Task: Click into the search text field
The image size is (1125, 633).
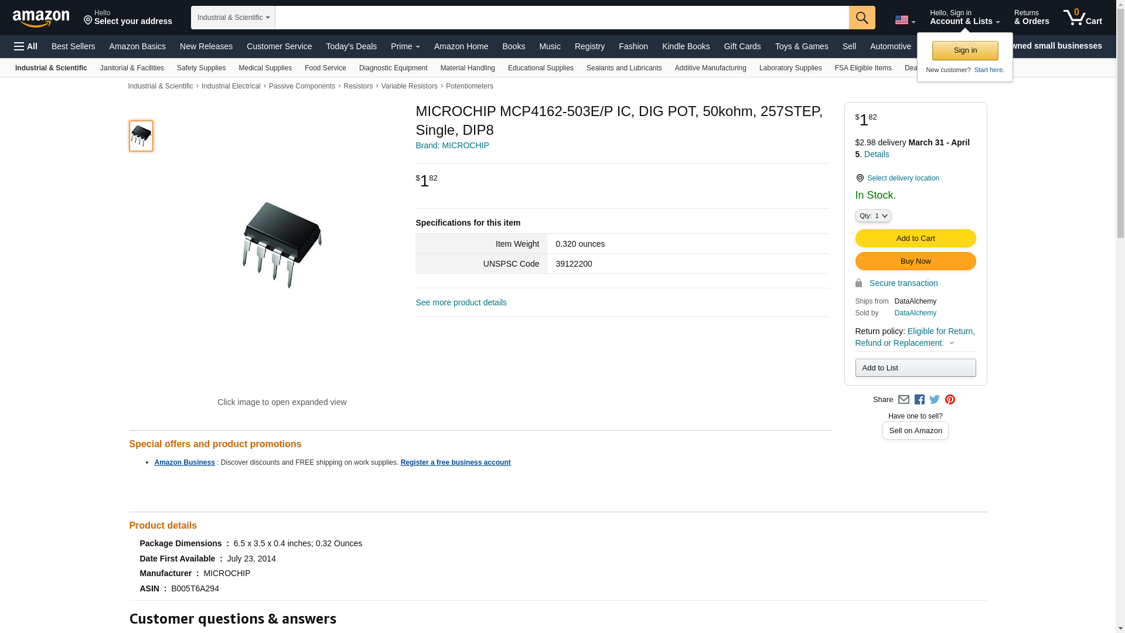Action: [562, 18]
